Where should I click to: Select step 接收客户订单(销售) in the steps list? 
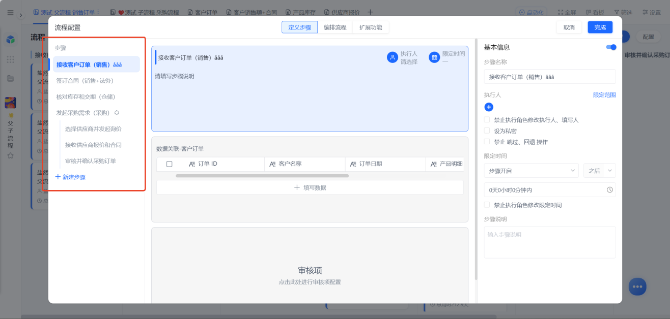point(96,65)
